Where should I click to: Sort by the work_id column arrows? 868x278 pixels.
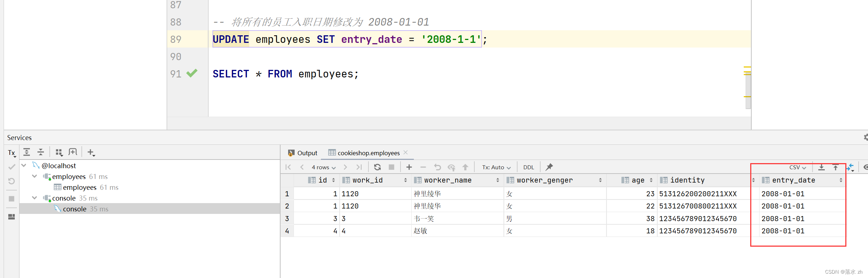[406, 180]
